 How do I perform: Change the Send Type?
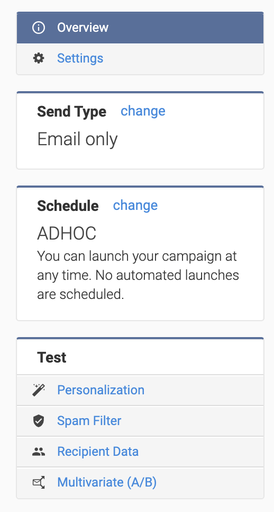click(143, 111)
